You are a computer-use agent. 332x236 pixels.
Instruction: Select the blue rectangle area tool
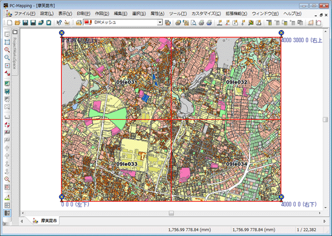point(7,42)
